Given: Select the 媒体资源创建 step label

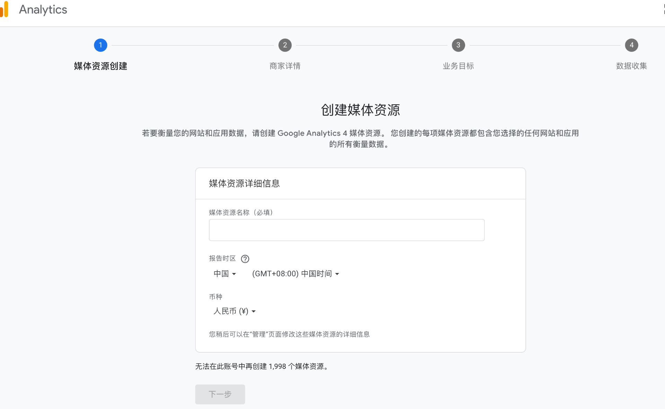Looking at the screenshot, I should [x=100, y=66].
